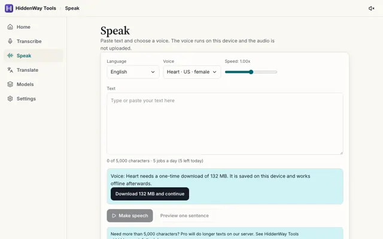Click Download 132 MB and continue
This screenshot has width=383, height=239.
[150, 194]
